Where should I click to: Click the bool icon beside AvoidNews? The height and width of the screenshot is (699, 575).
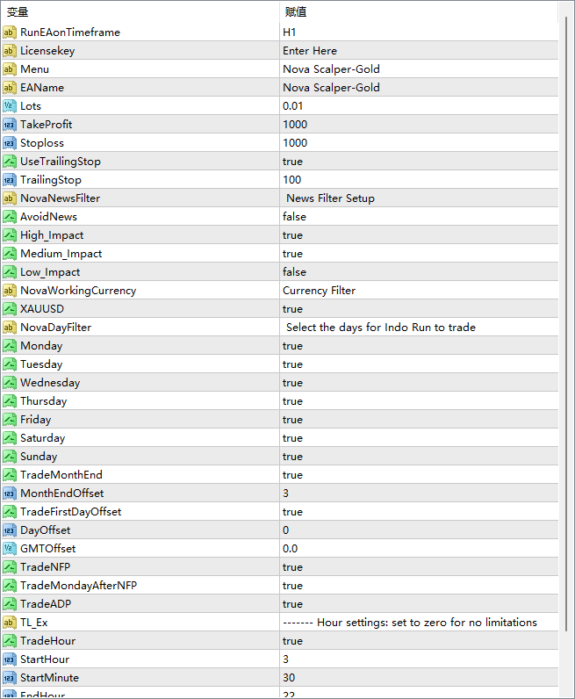pos(10,217)
